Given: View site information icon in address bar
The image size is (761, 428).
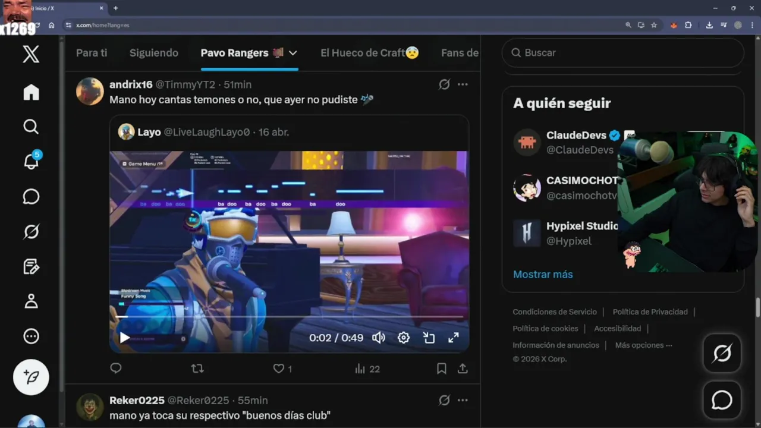Looking at the screenshot, I should pos(68,25).
